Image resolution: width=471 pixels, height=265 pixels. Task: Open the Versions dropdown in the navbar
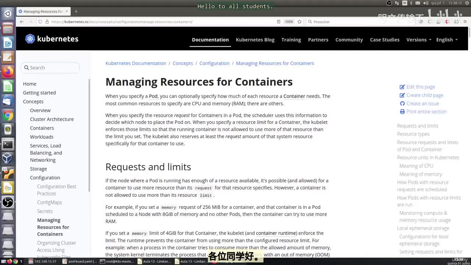[419, 40]
